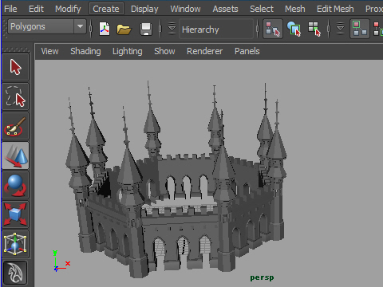Viewport: 383px width, 287px height.
Task: Open the viewport Shading menu
Action: [85, 51]
